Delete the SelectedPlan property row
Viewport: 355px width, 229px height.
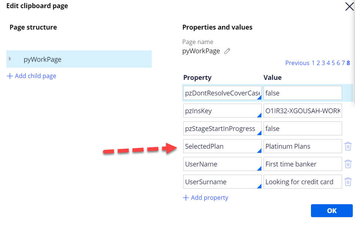[x=348, y=146]
